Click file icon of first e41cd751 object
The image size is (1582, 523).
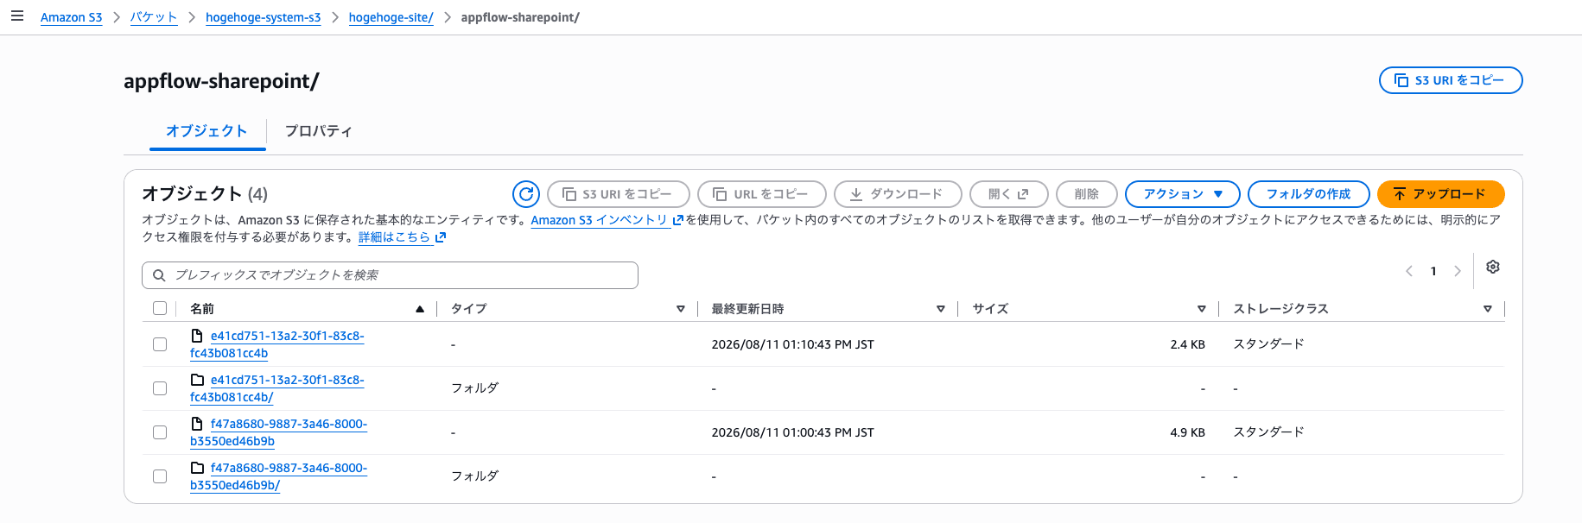click(197, 336)
